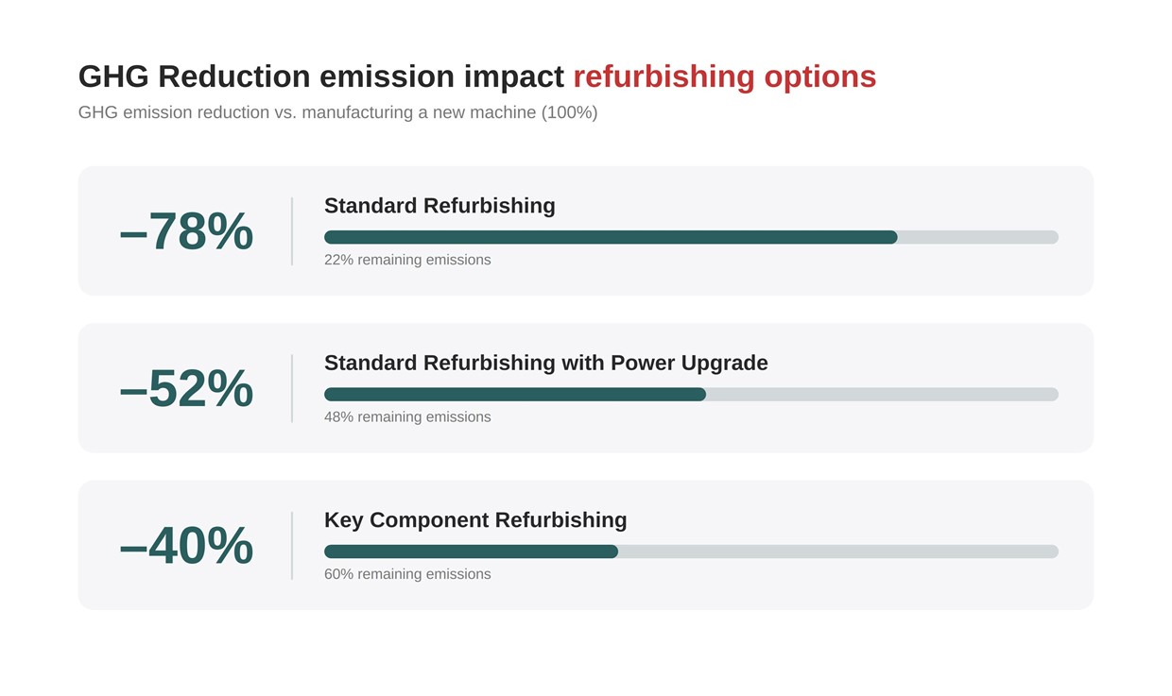Click the −78% figure

[186, 231]
